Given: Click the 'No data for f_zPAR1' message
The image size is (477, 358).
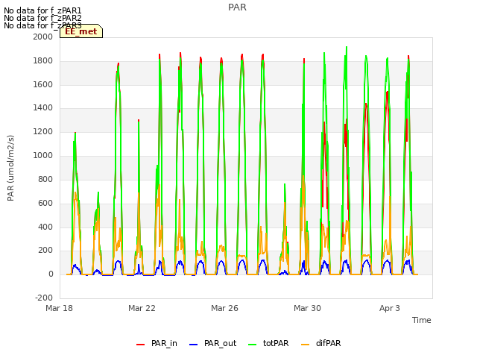Looking at the screenshot, I should 42,11.
